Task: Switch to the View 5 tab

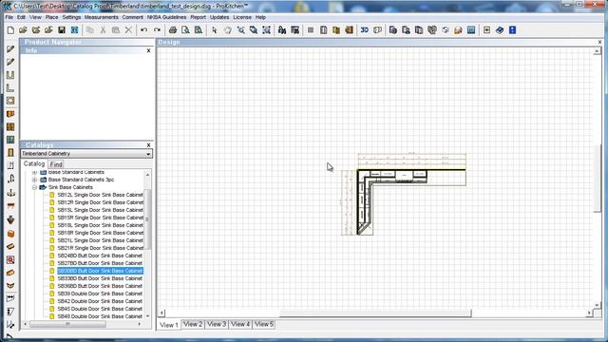Action: 264,324
